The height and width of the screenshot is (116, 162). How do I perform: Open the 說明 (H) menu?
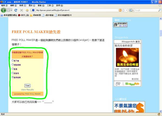59,5
